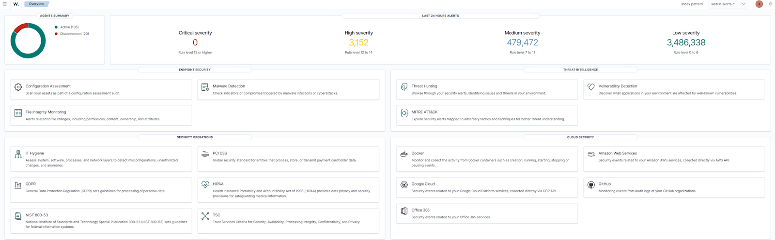
Task: Open the Medium severity alerts count
Action: pos(522,42)
